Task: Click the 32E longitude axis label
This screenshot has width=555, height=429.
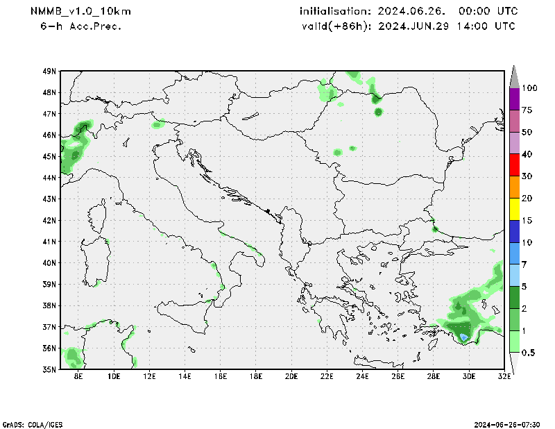Action: (x=504, y=377)
